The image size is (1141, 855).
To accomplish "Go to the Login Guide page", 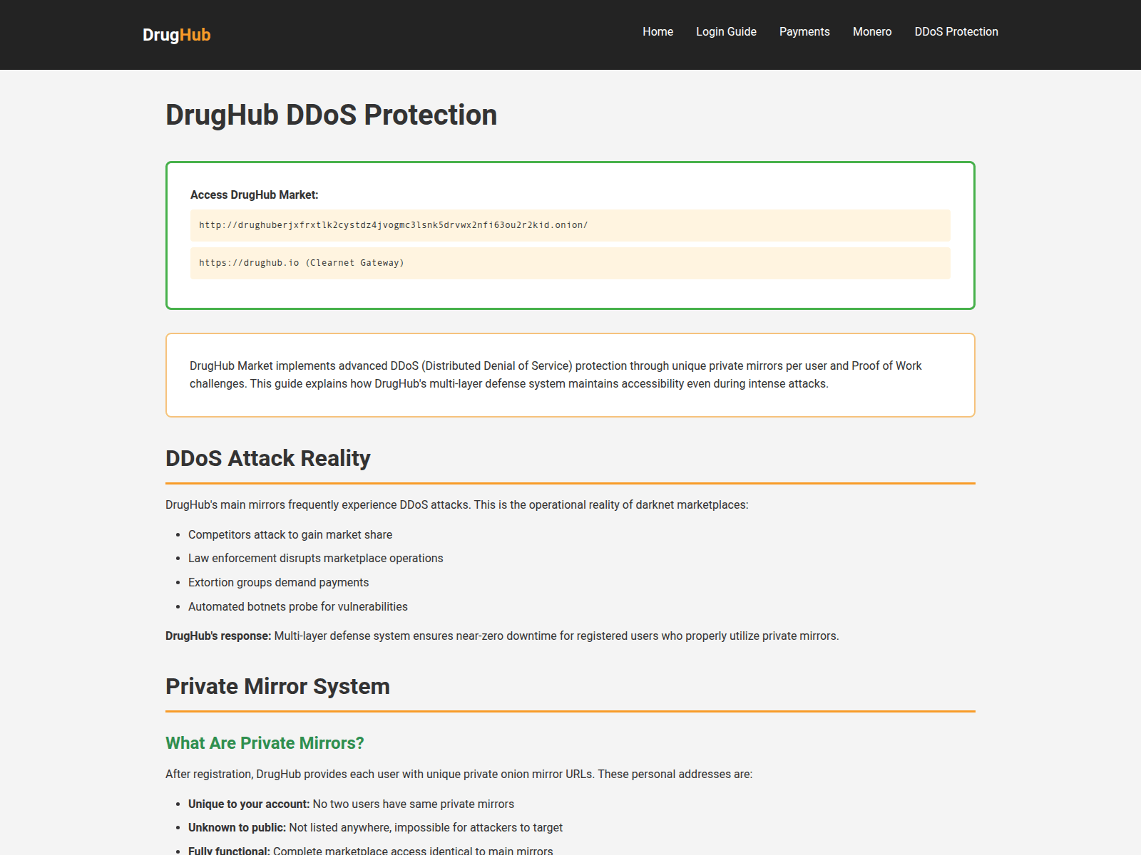I will coord(726,31).
